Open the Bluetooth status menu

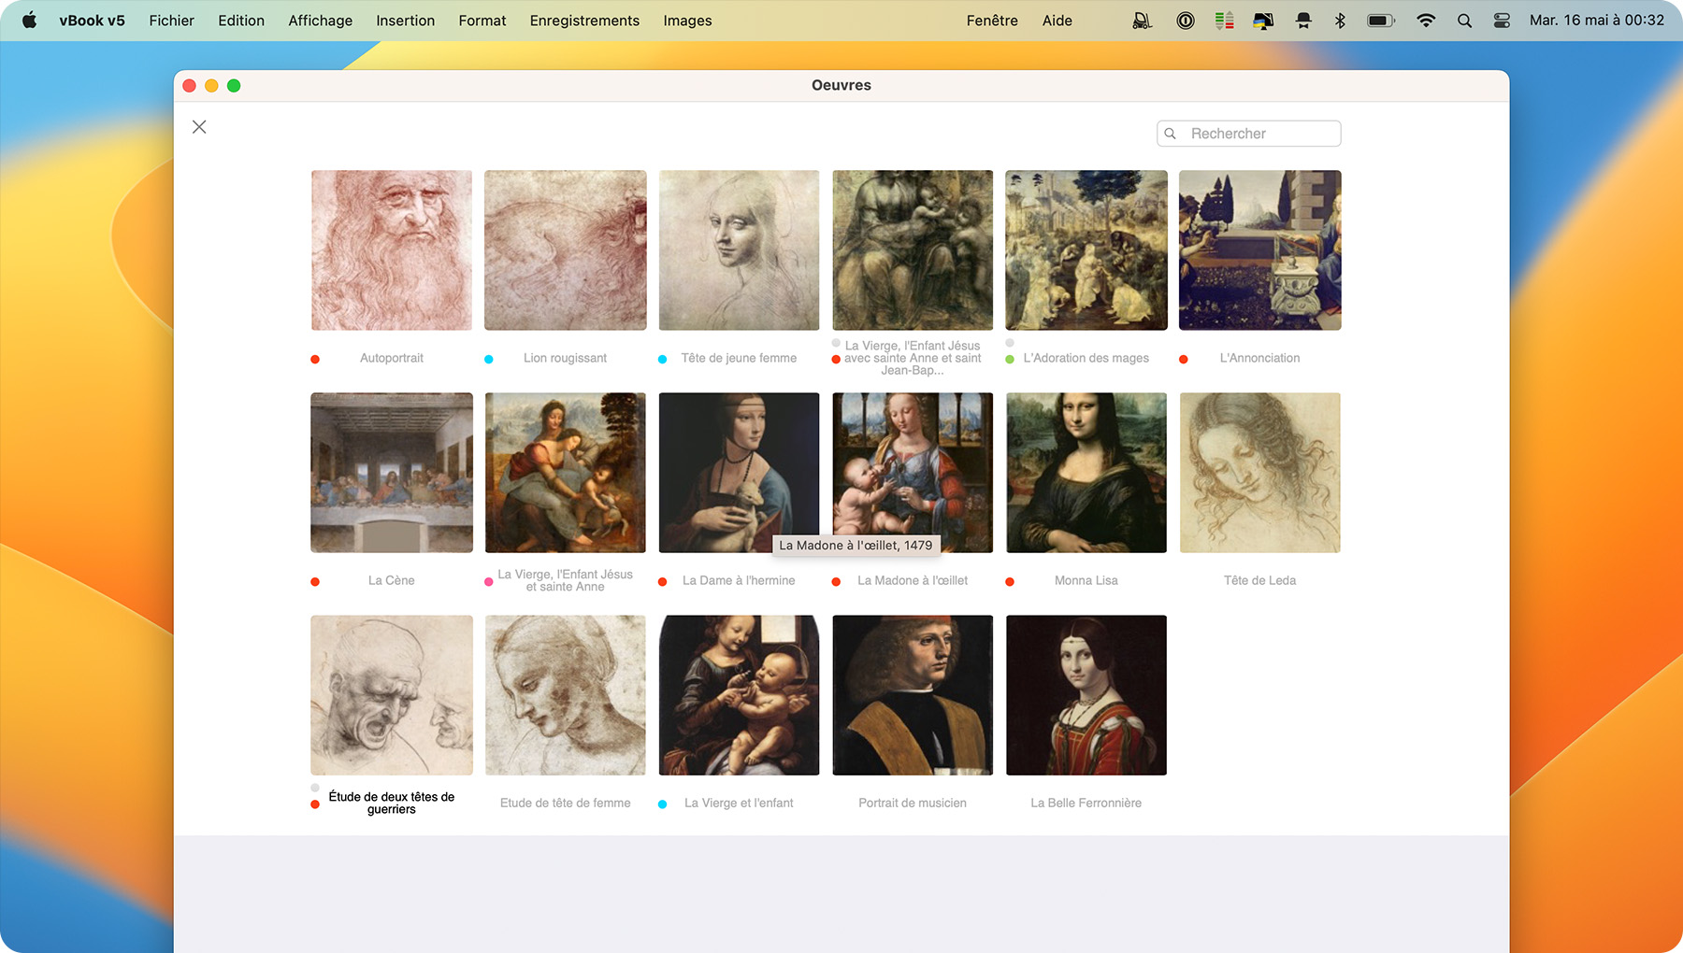pos(1340,21)
